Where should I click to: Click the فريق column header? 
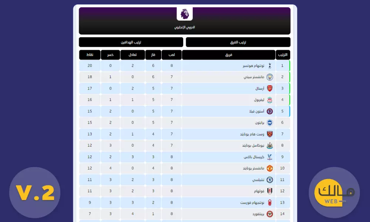tap(228, 54)
